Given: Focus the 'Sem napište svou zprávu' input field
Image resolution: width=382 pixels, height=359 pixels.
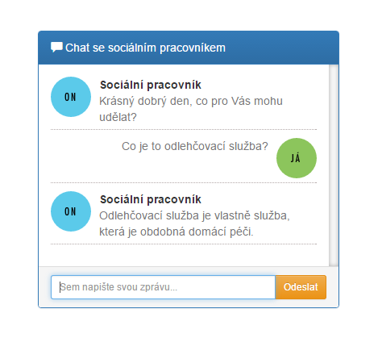Looking at the screenshot, I should click(164, 287).
